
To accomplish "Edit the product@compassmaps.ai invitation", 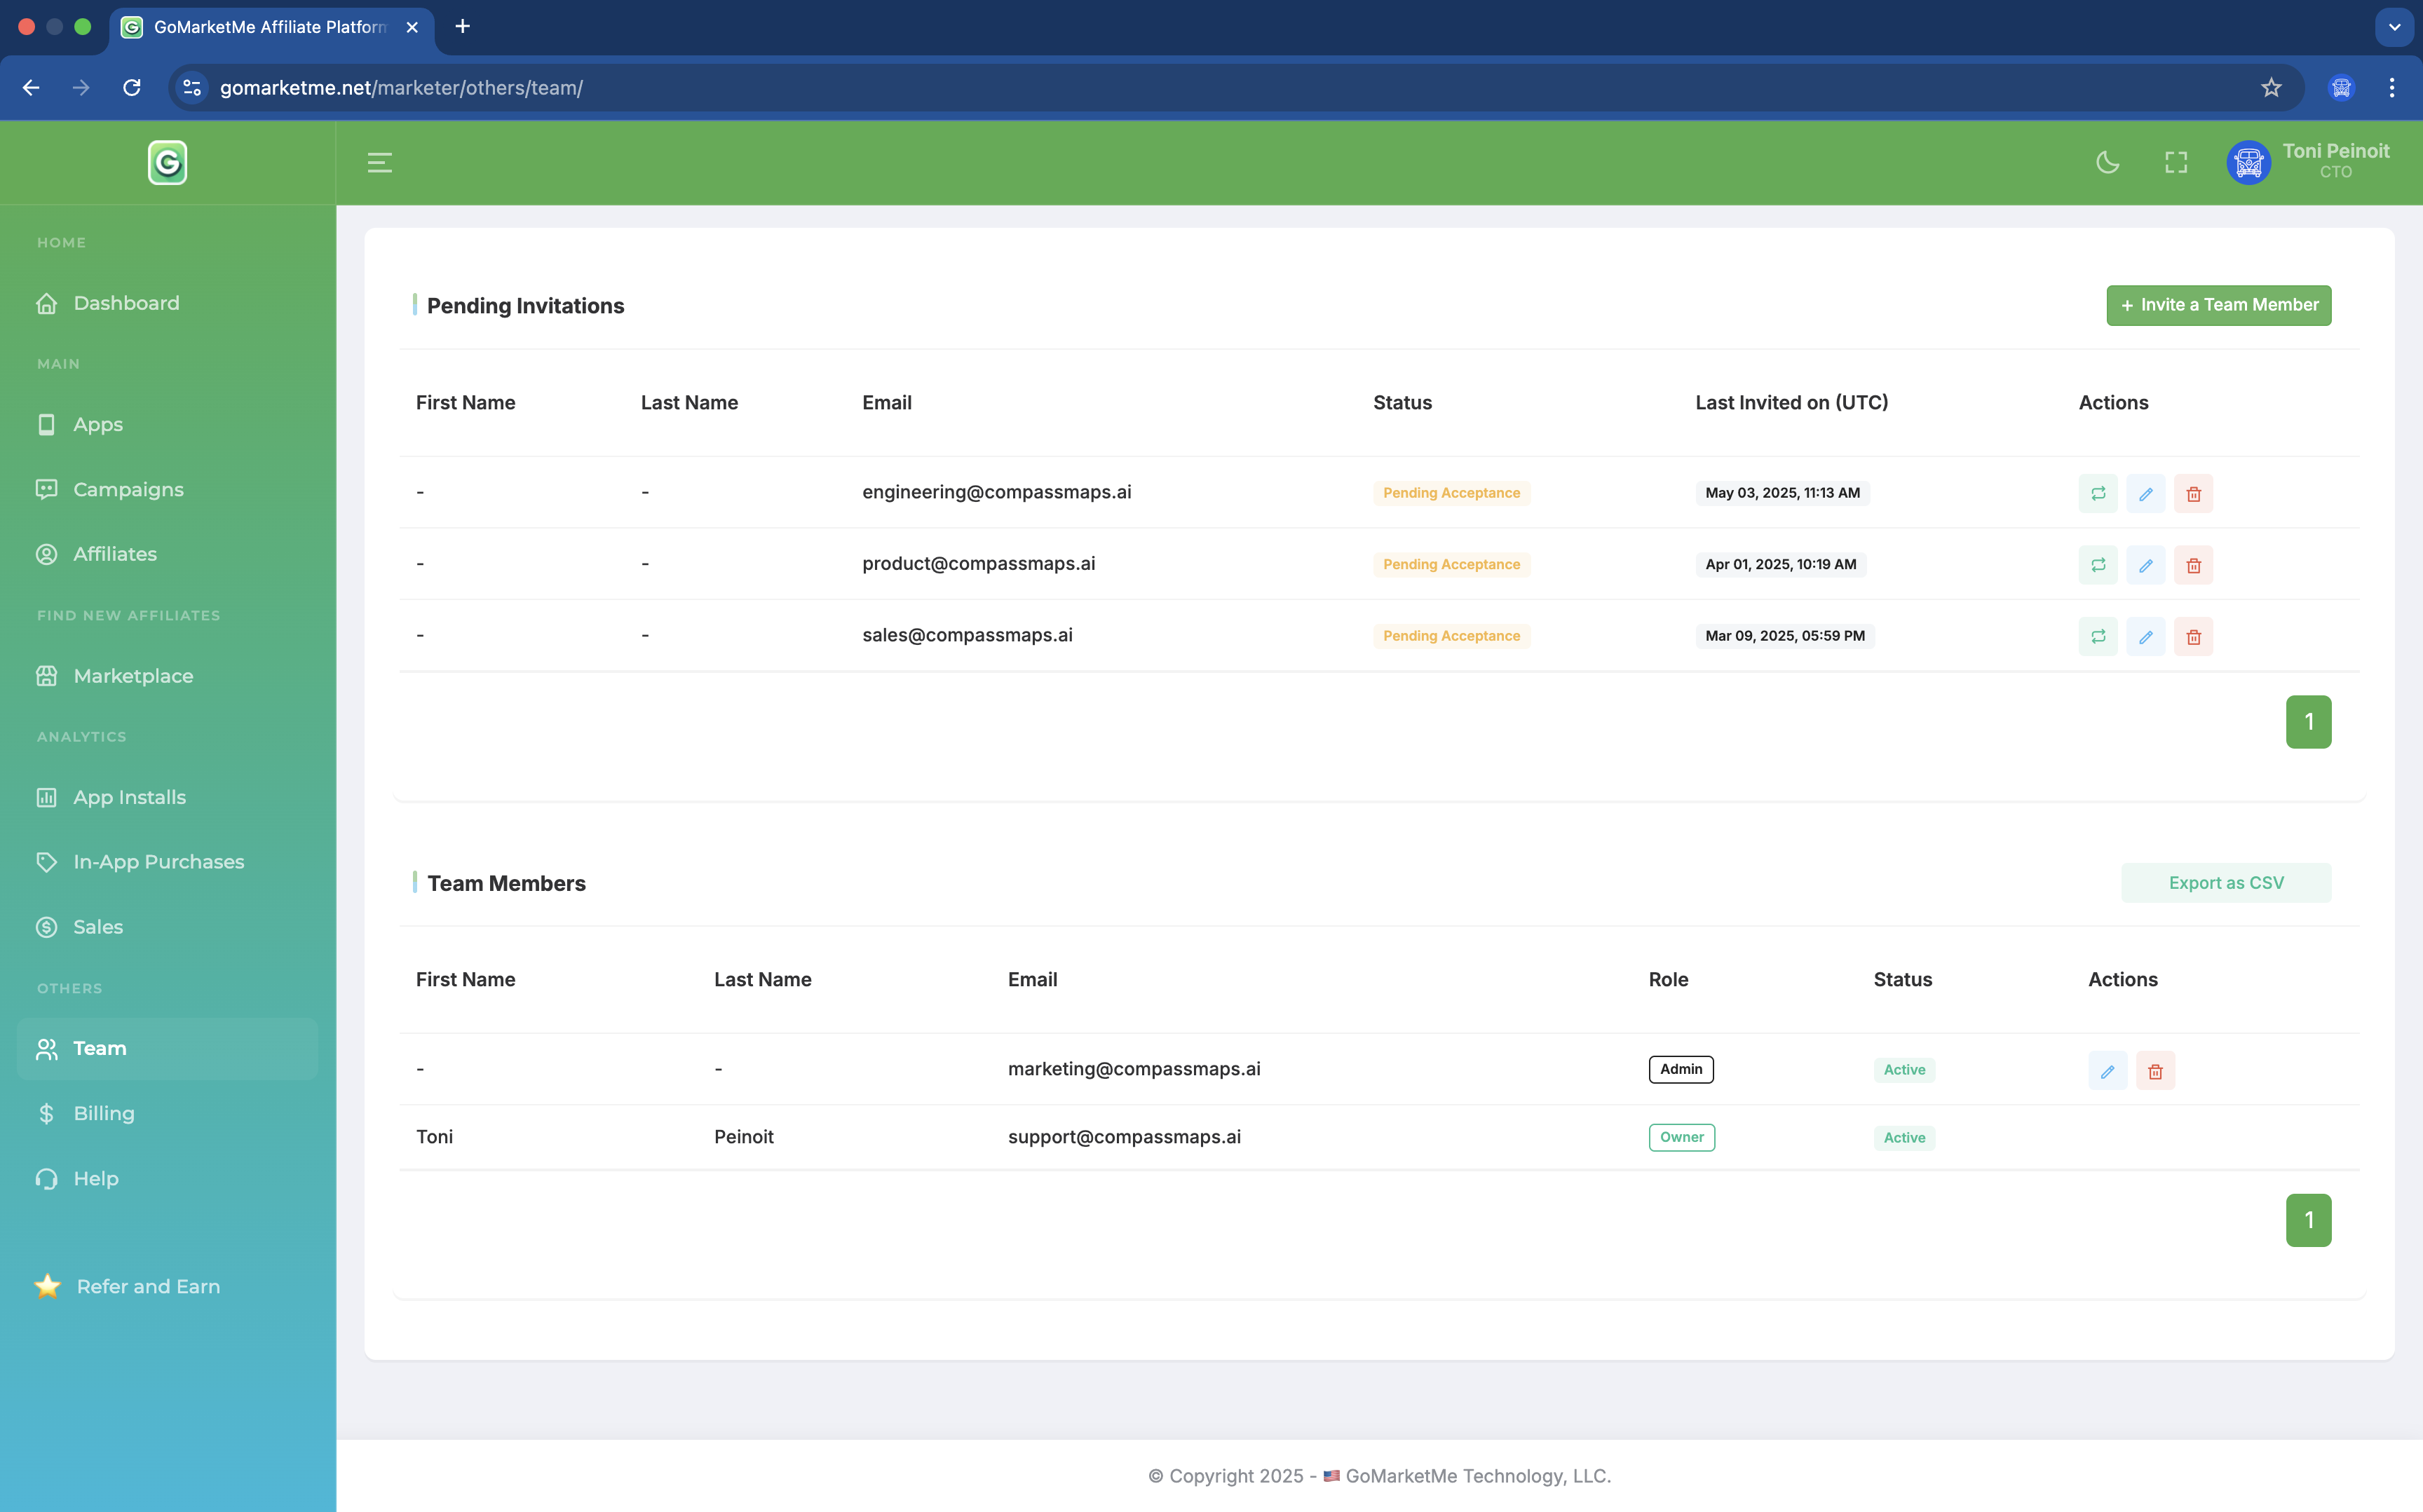I will 2146,565.
